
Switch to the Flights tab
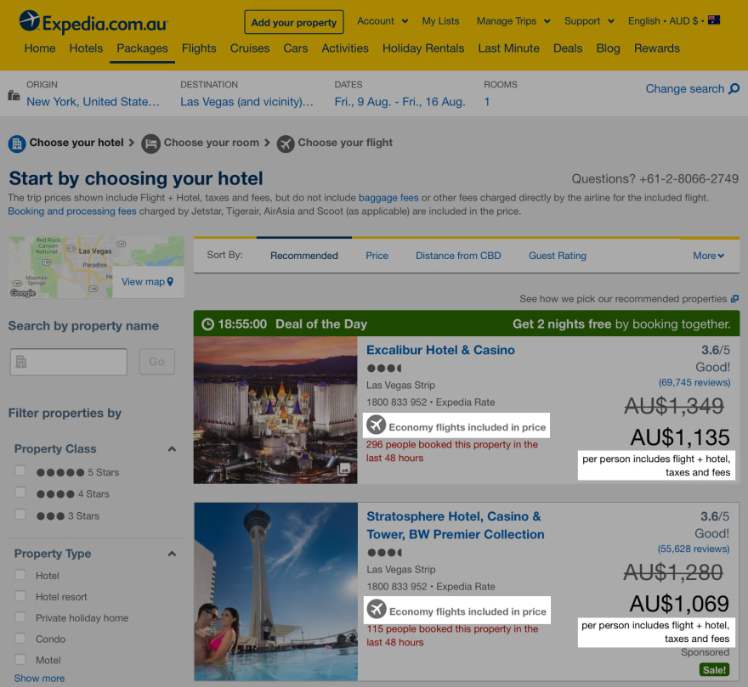point(199,48)
